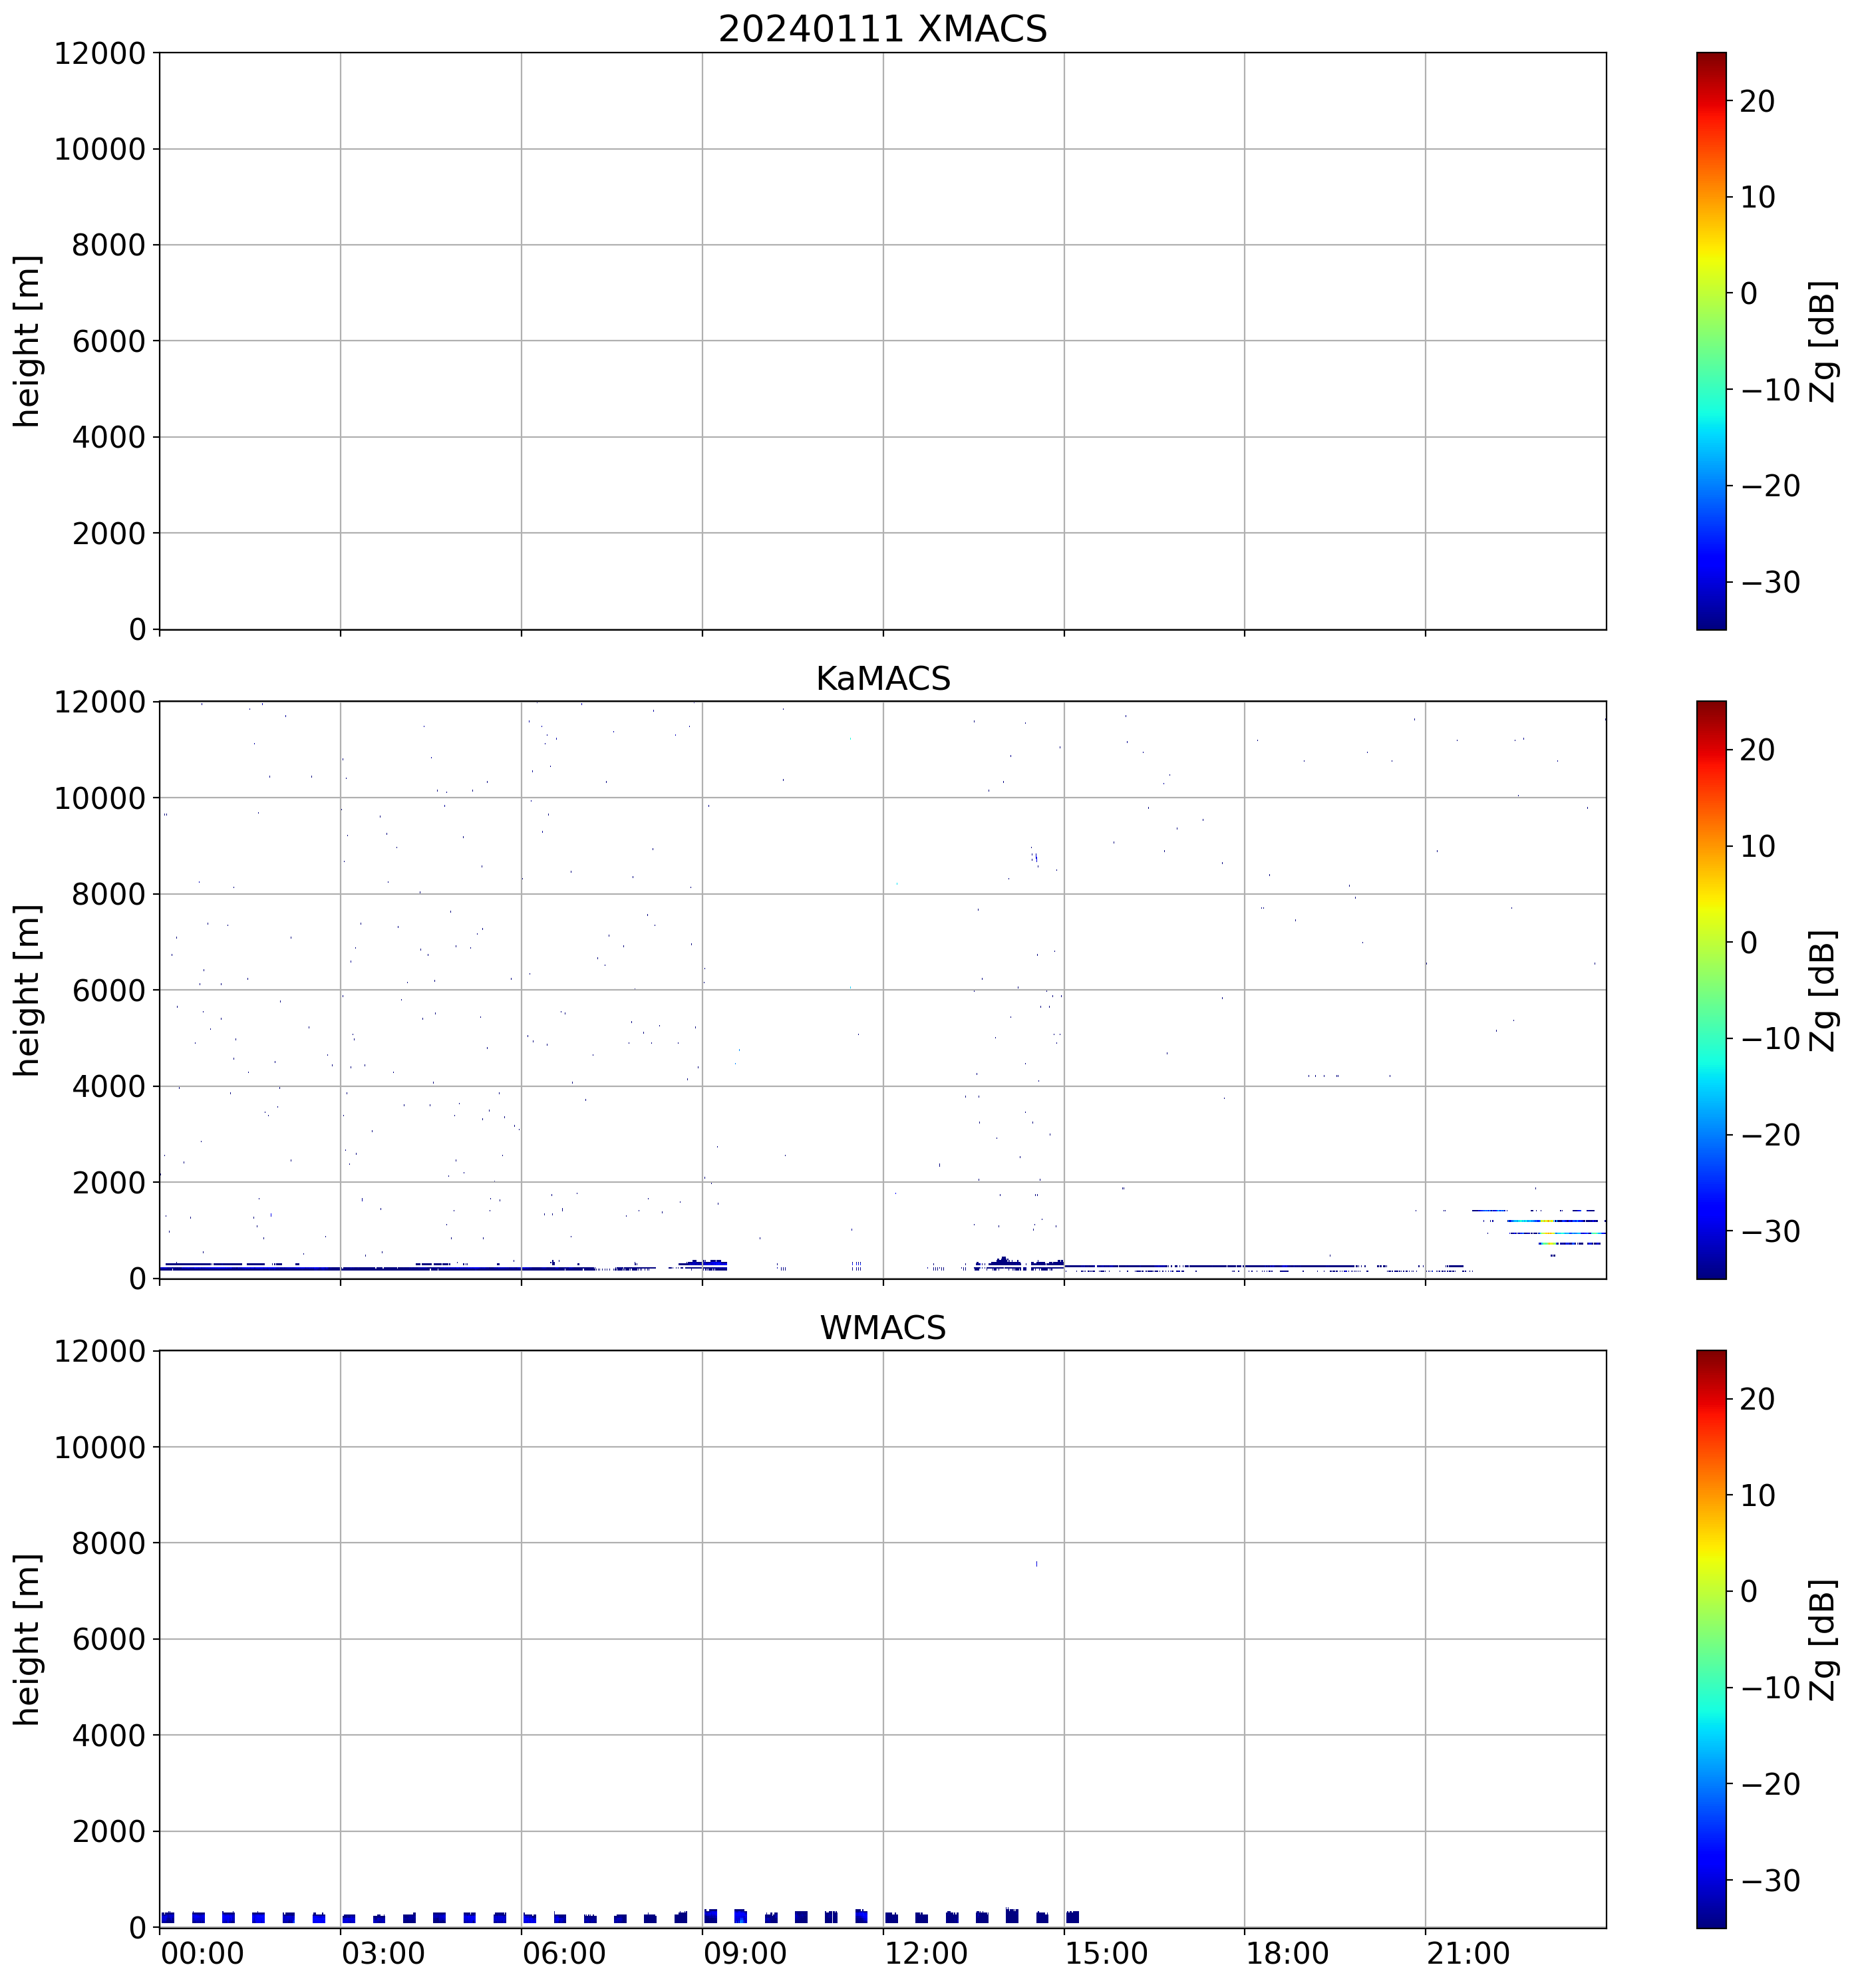This screenshot has width=1854, height=1983.
Task: Click the WMACS isolated echo near 7500 m
Action: tap(1036, 1564)
